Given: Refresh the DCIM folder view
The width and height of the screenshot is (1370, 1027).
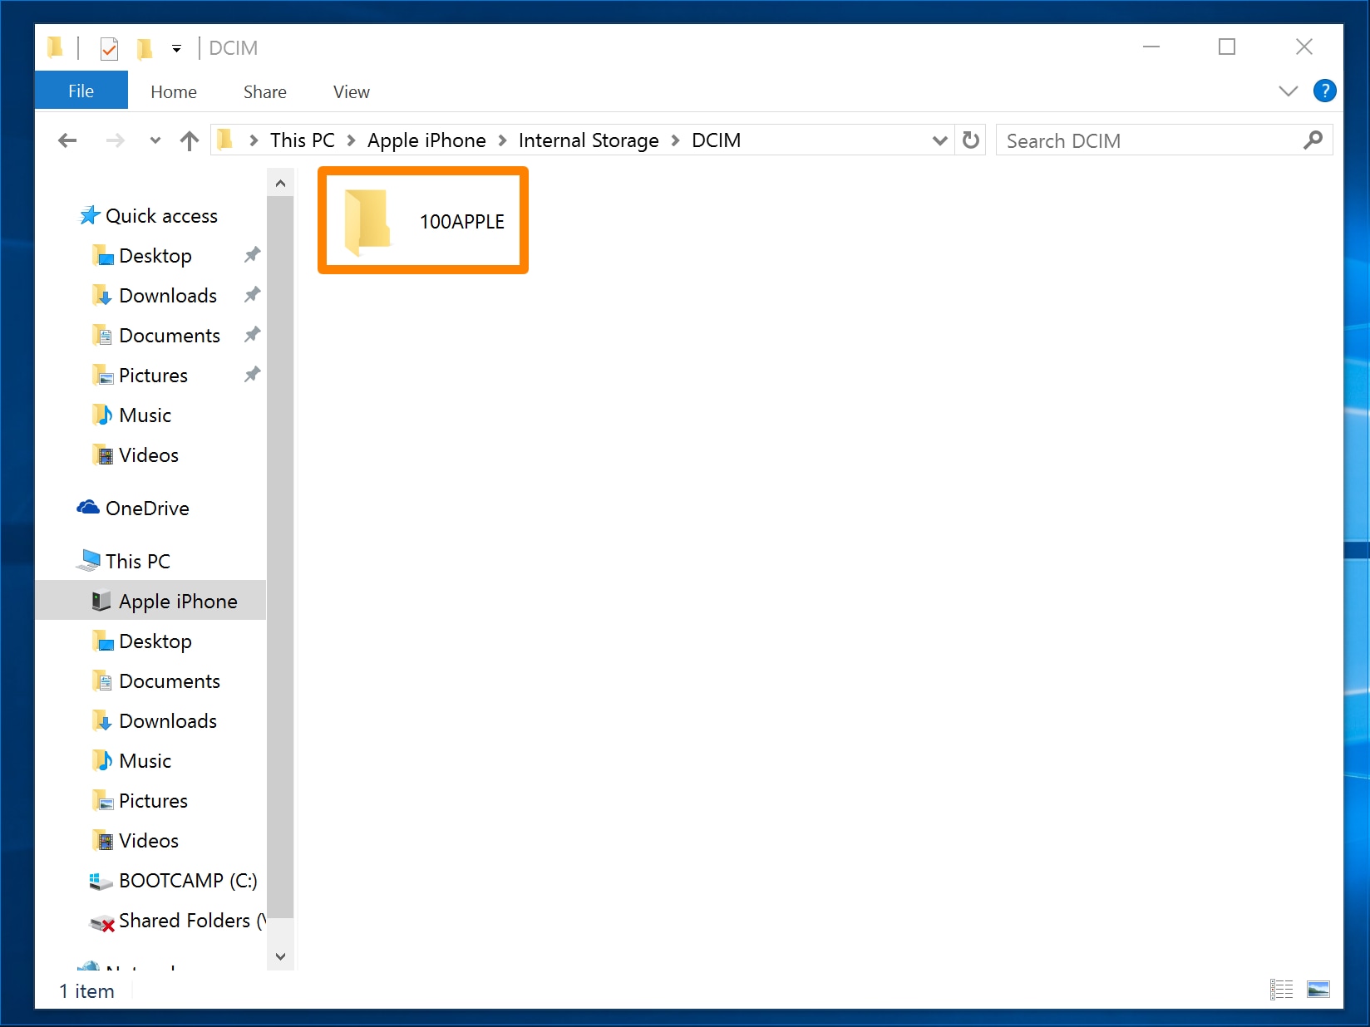Looking at the screenshot, I should pyautogui.click(x=970, y=140).
